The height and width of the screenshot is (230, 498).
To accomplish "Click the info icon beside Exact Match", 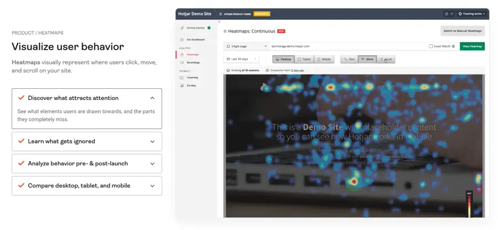I will [453, 46].
